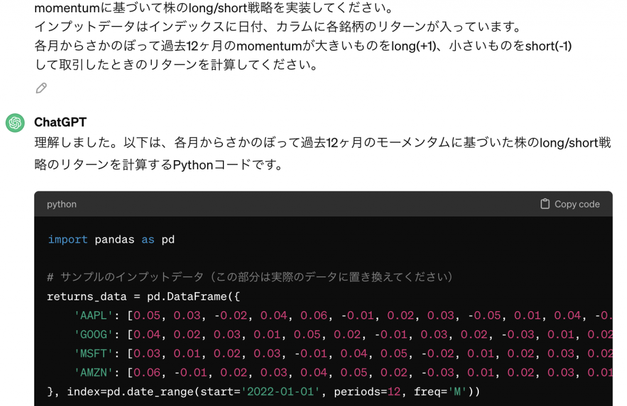The image size is (627, 406).
Task: Click the user message line mentioning long(+1) and short(-1)
Action: tap(303, 46)
